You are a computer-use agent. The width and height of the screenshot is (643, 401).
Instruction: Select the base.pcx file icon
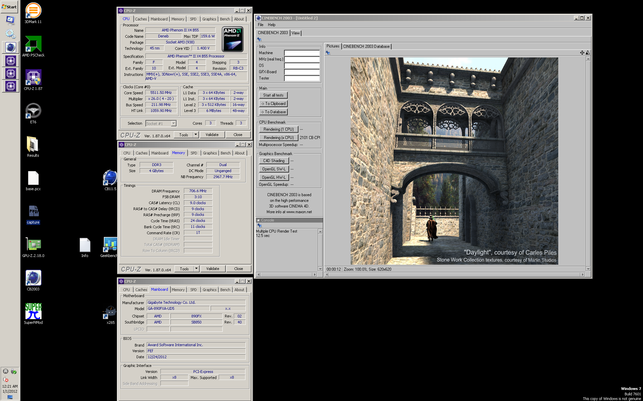point(33,180)
